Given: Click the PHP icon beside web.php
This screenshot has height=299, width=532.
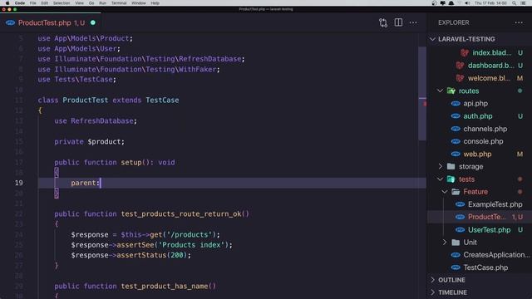Looking at the screenshot, I should pyautogui.click(x=456, y=154).
